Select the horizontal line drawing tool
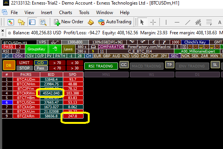Screen dimensions: 223x149 pyautogui.click(x=177, y=22)
